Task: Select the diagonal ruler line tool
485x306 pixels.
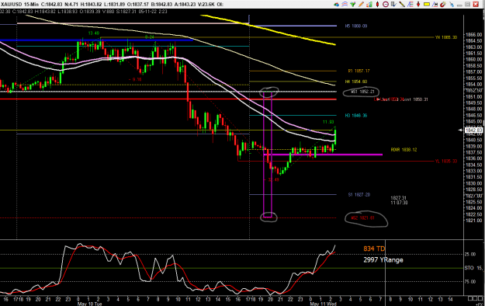Action: tap(402, 5)
